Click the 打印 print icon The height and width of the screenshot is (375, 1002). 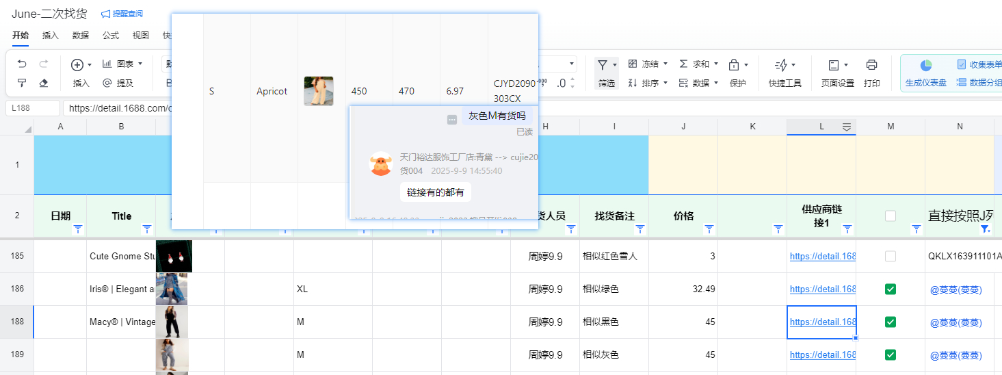point(871,65)
